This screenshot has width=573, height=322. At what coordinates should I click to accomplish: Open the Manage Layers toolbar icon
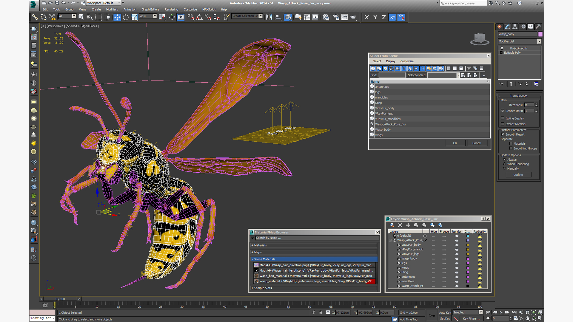click(x=288, y=17)
